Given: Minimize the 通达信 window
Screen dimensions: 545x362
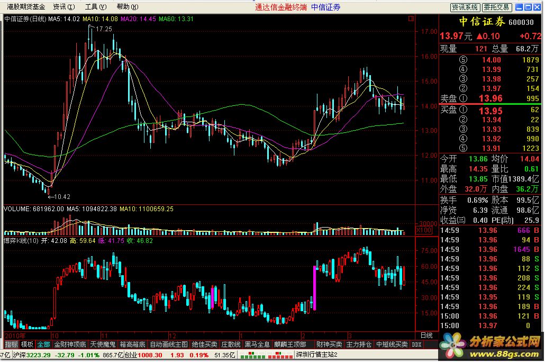Looking at the screenshot, I should (x=519, y=7).
